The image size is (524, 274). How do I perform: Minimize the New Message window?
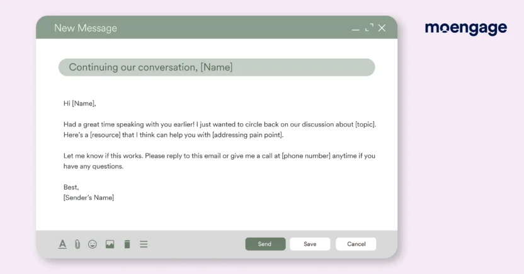click(x=356, y=30)
